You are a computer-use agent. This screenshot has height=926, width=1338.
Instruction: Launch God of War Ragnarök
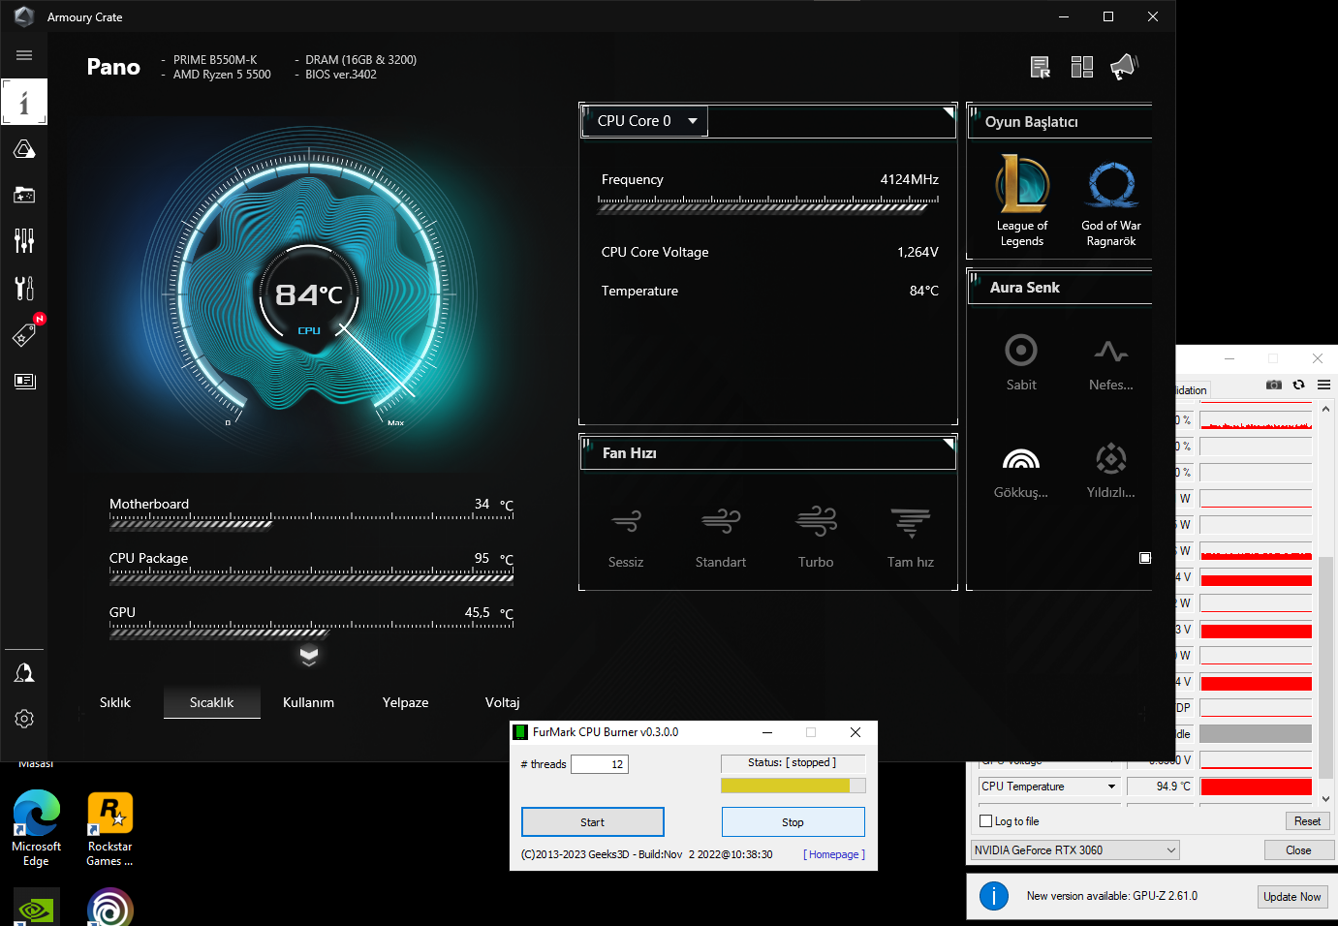[1111, 201]
